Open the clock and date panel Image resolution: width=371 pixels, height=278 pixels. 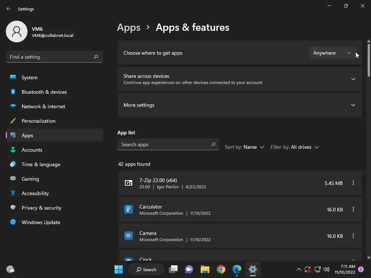(x=345, y=269)
